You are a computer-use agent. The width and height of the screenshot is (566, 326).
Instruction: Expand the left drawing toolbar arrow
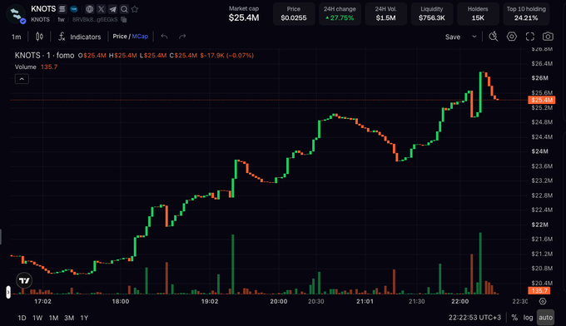(x=8, y=292)
